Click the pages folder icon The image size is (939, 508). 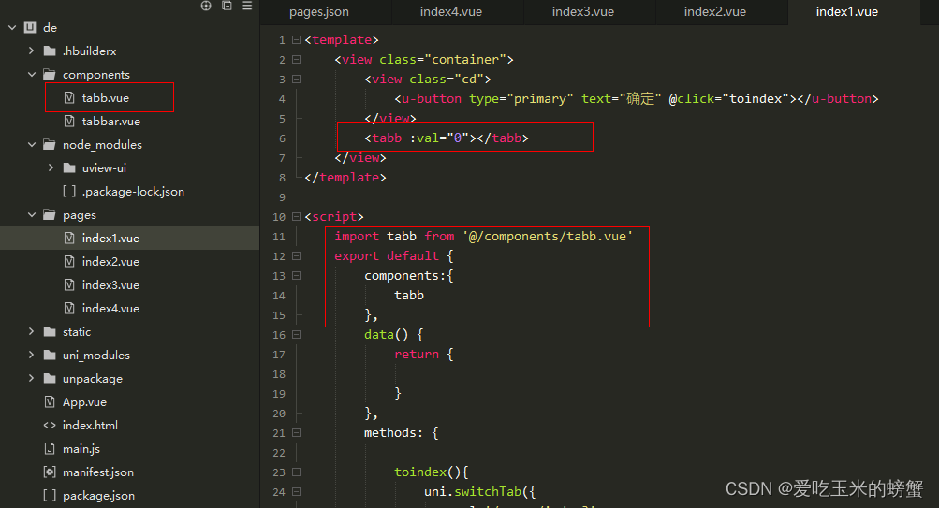pyautogui.click(x=50, y=215)
